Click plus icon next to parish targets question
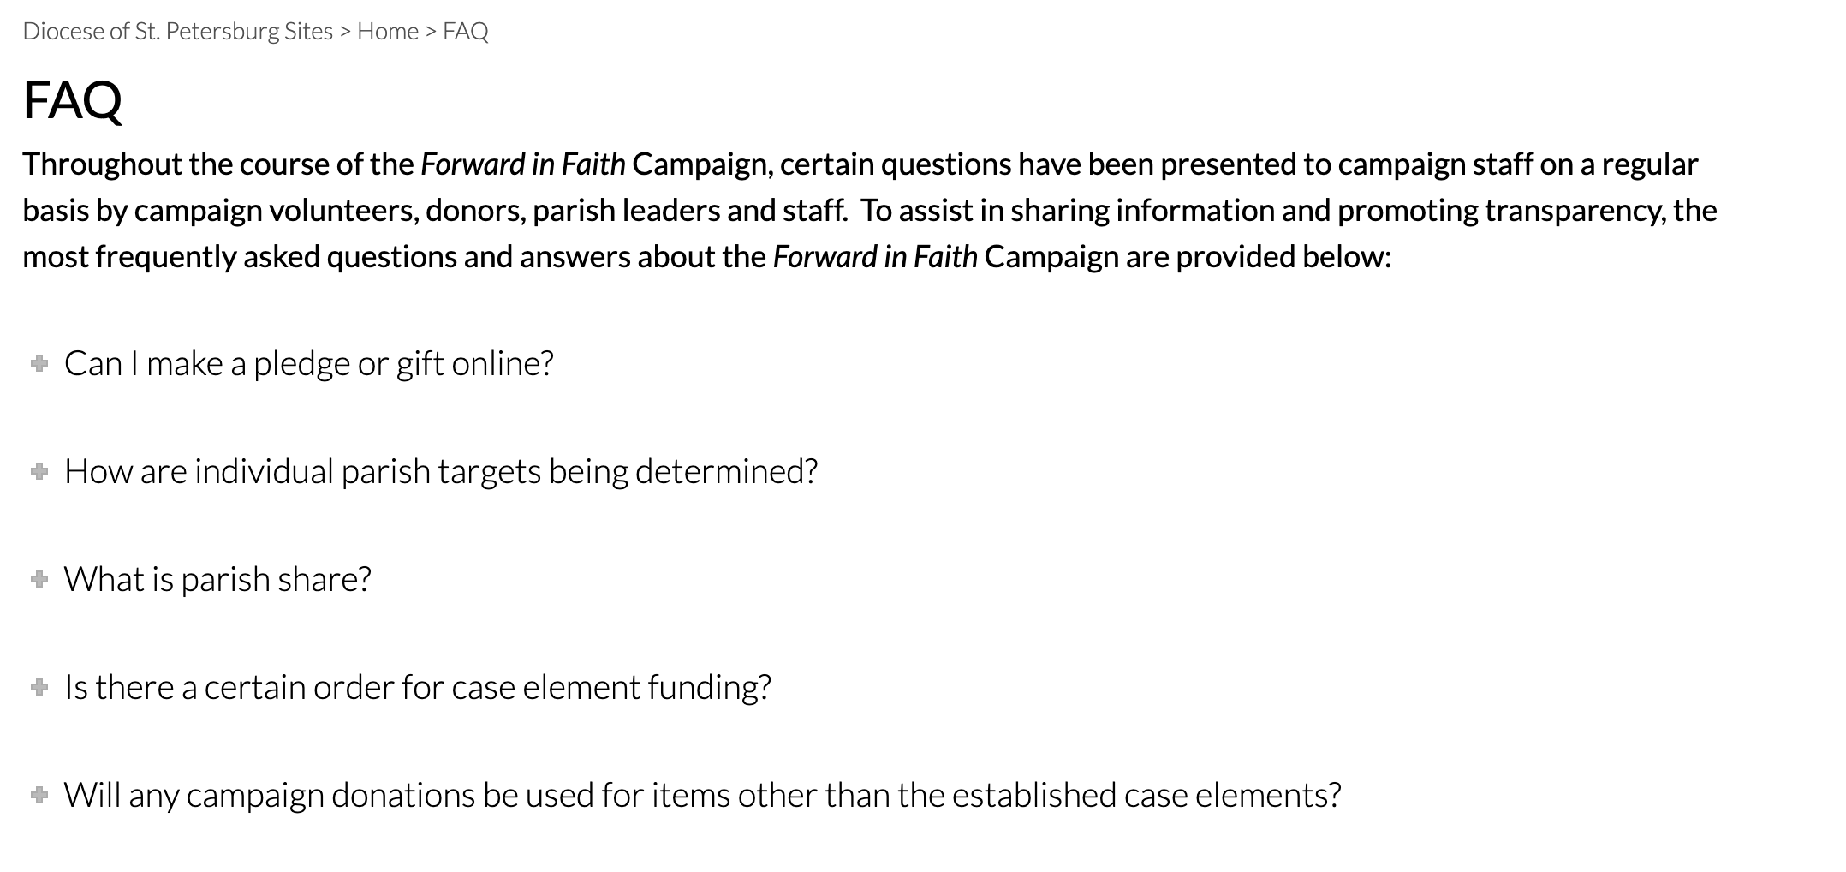This screenshot has width=1846, height=872. [39, 472]
